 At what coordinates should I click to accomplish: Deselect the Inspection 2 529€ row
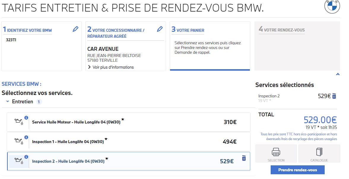129,161
